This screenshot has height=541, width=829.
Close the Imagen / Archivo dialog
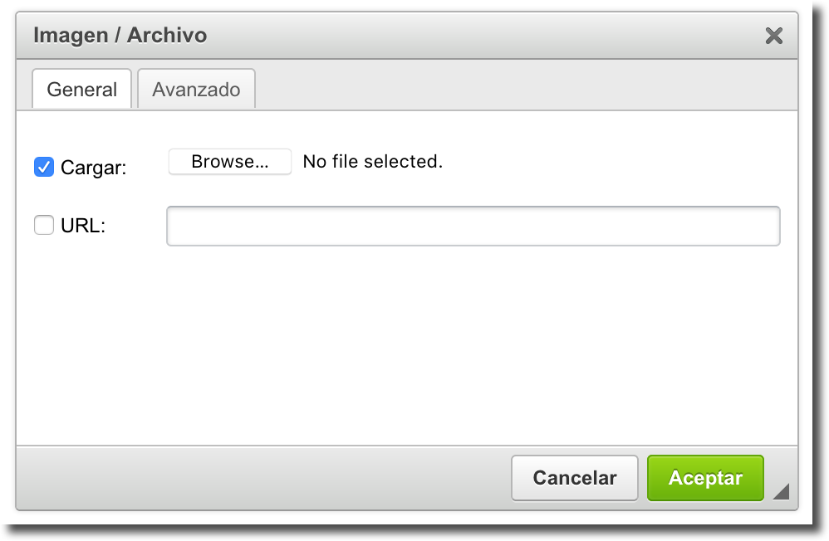773,36
